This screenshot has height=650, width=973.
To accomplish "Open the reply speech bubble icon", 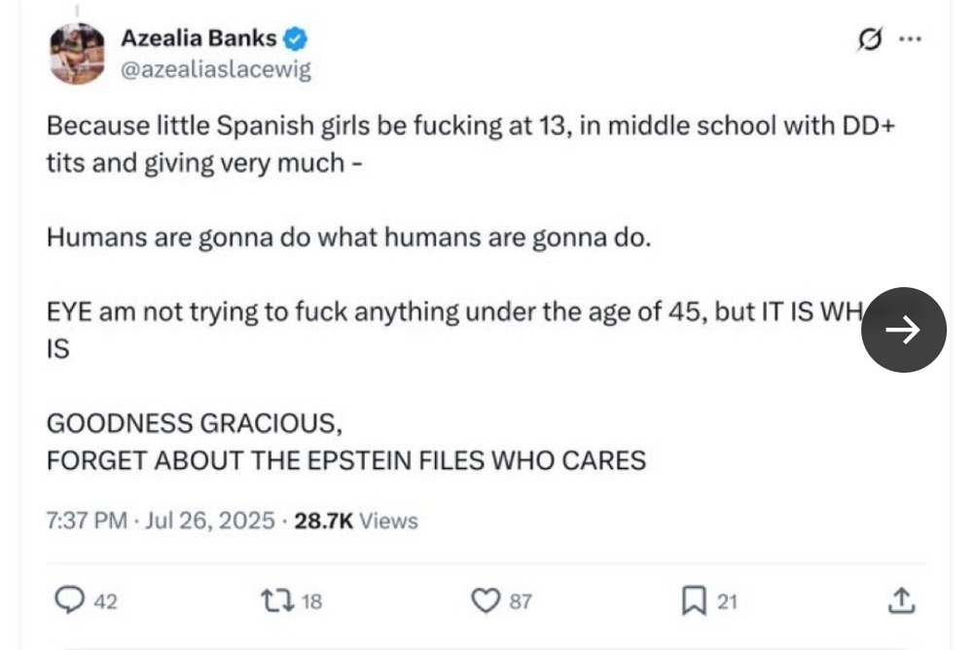I will tap(69, 600).
